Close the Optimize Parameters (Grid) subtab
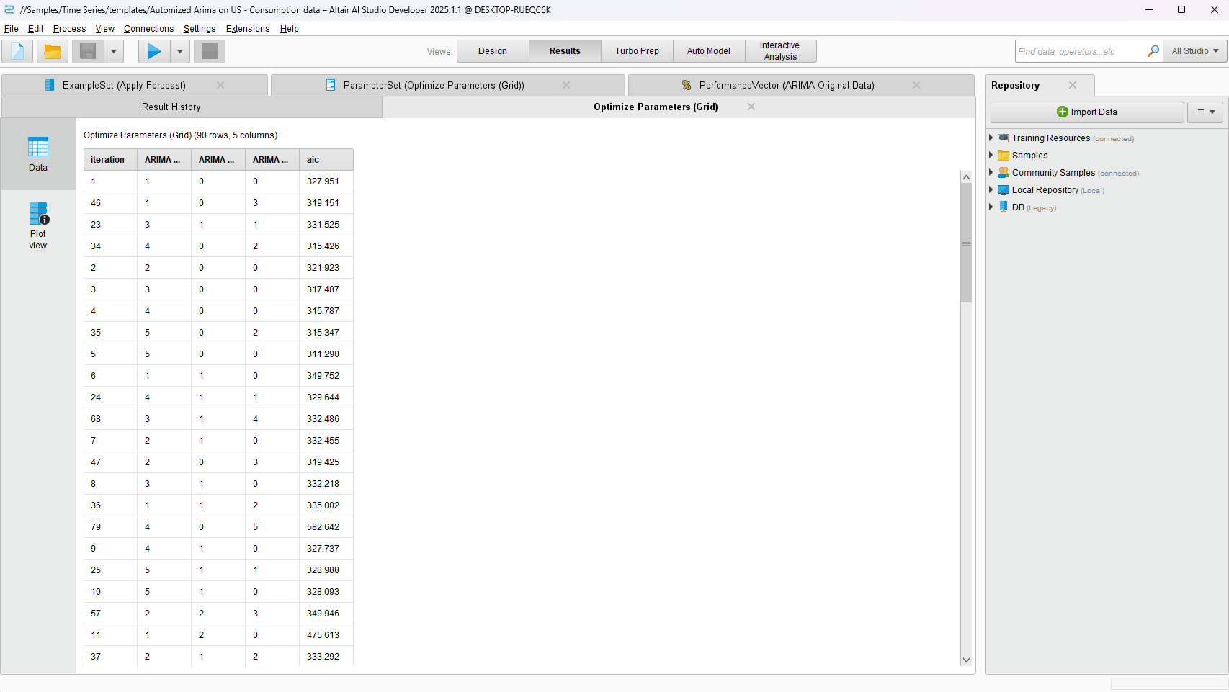The image size is (1229, 692). coord(751,107)
